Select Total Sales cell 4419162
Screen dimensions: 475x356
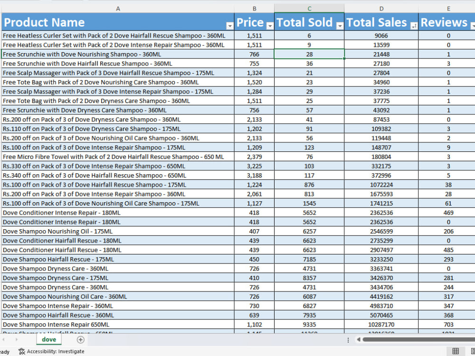click(x=381, y=296)
